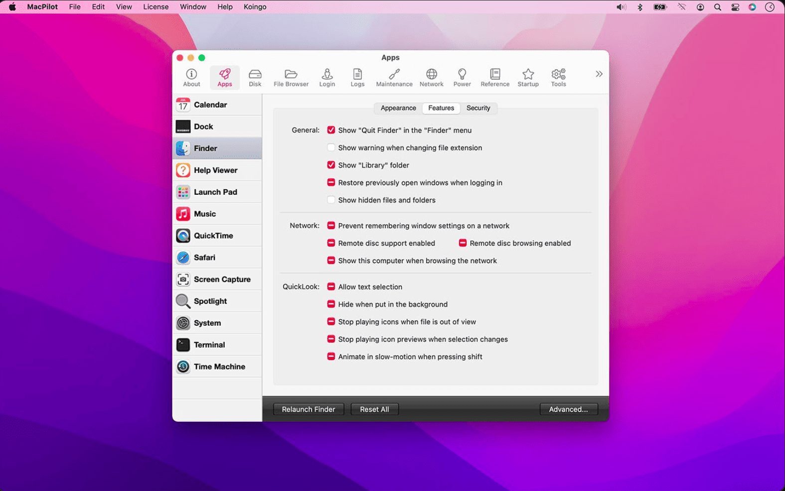Open the File menu

(75, 7)
